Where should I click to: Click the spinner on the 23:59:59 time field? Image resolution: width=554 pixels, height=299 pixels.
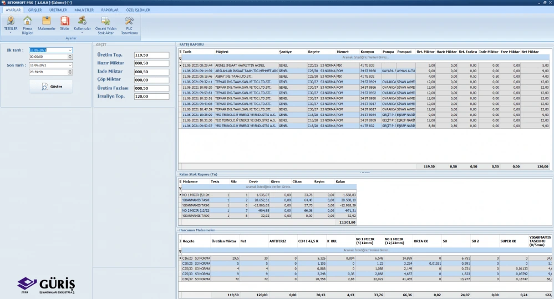(x=70, y=72)
